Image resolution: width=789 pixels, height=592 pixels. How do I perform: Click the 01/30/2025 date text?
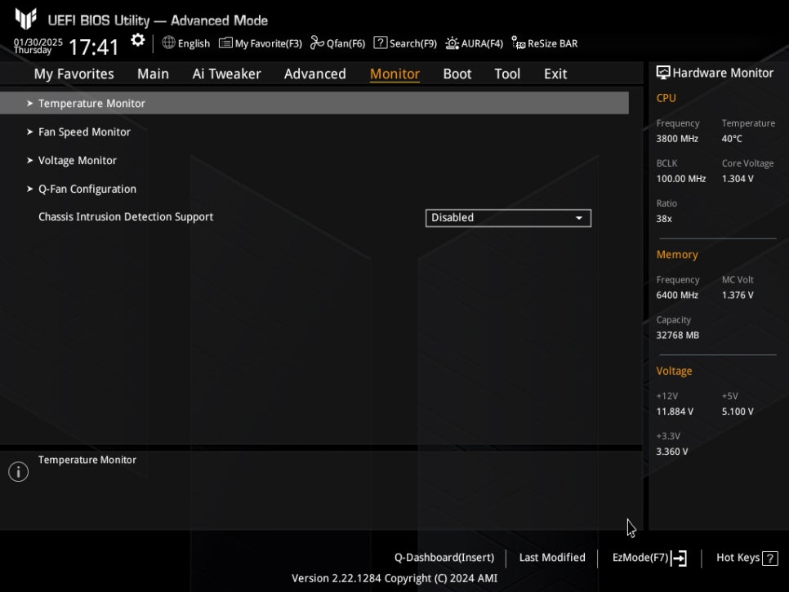pyautogui.click(x=38, y=42)
